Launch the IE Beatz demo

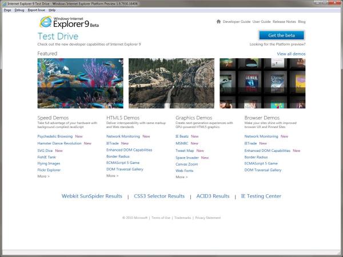tap(182, 136)
